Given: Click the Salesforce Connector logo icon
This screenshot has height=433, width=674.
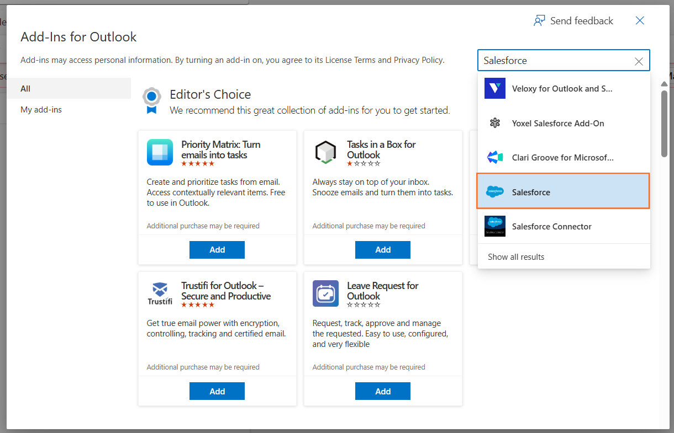Looking at the screenshot, I should [x=494, y=226].
